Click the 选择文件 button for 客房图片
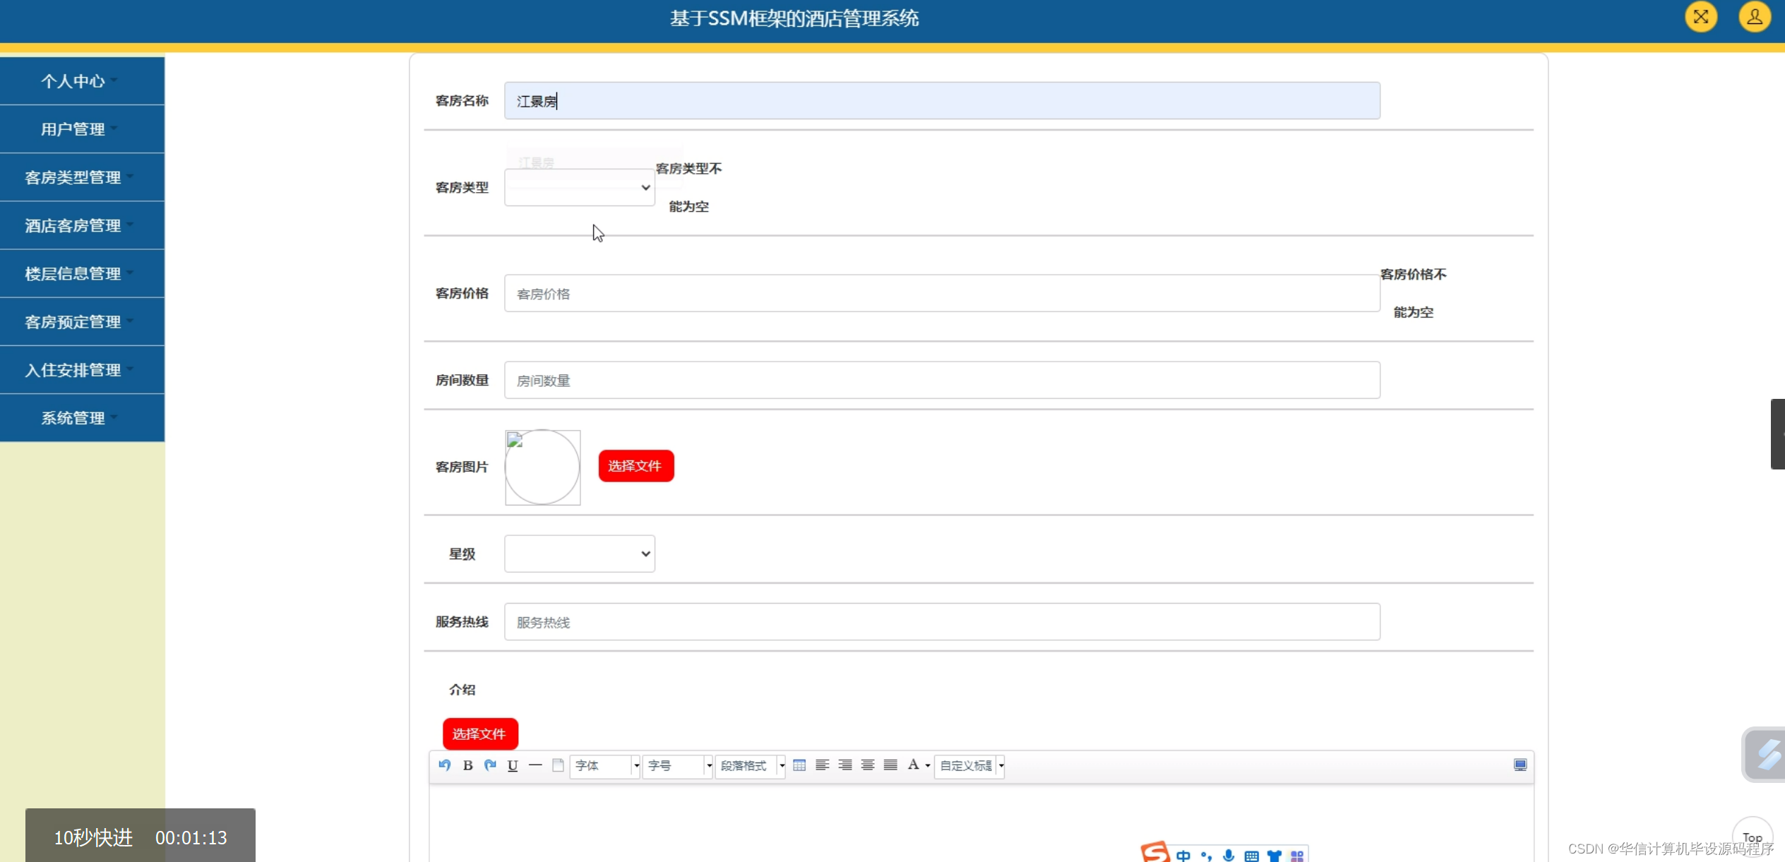The width and height of the screenshot is (1785, 862). coord(635,466)
